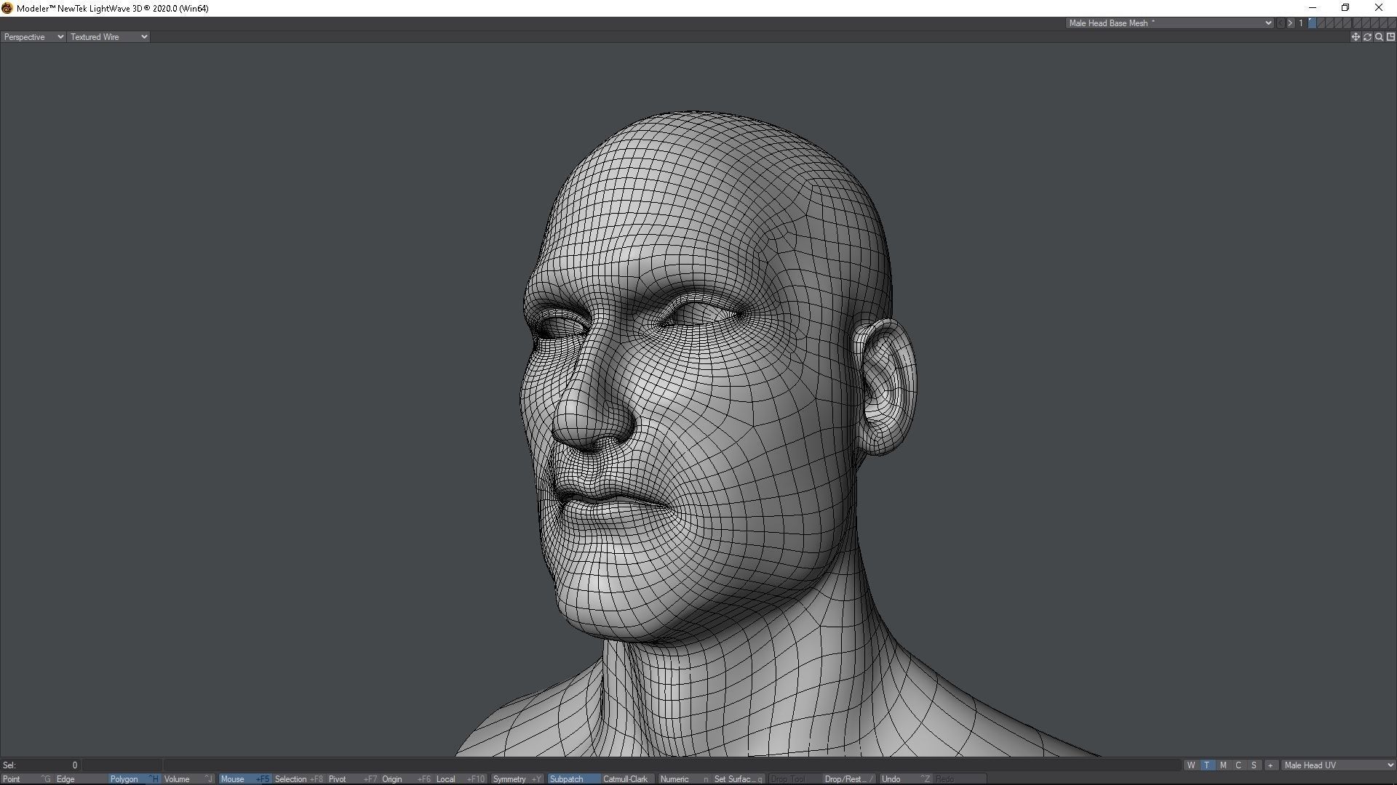Select the W weight map type button
The width and height of the screenshot is (1397, 785).
point(1191,765)
